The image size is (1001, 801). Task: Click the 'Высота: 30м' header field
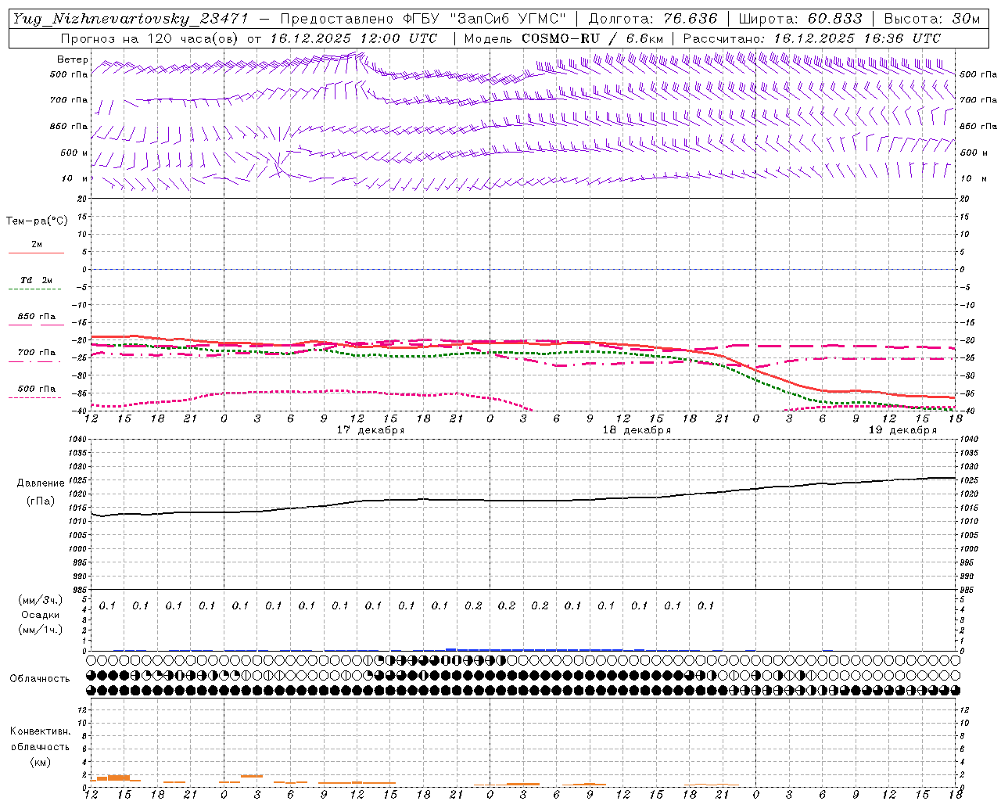pyautogui.click(x=931, y=19)
